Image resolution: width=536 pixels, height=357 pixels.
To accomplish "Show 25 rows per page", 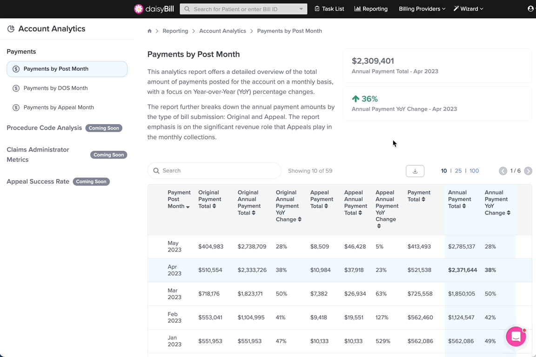I will 458,171.
